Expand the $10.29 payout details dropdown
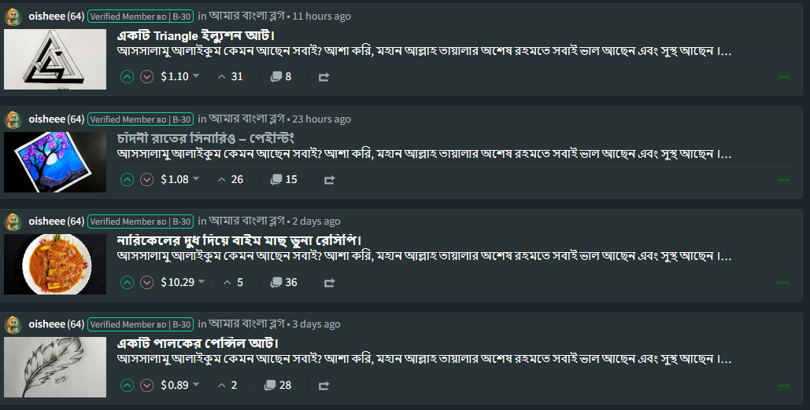Viewport: 810px width, 410px height. pos(202,283)
